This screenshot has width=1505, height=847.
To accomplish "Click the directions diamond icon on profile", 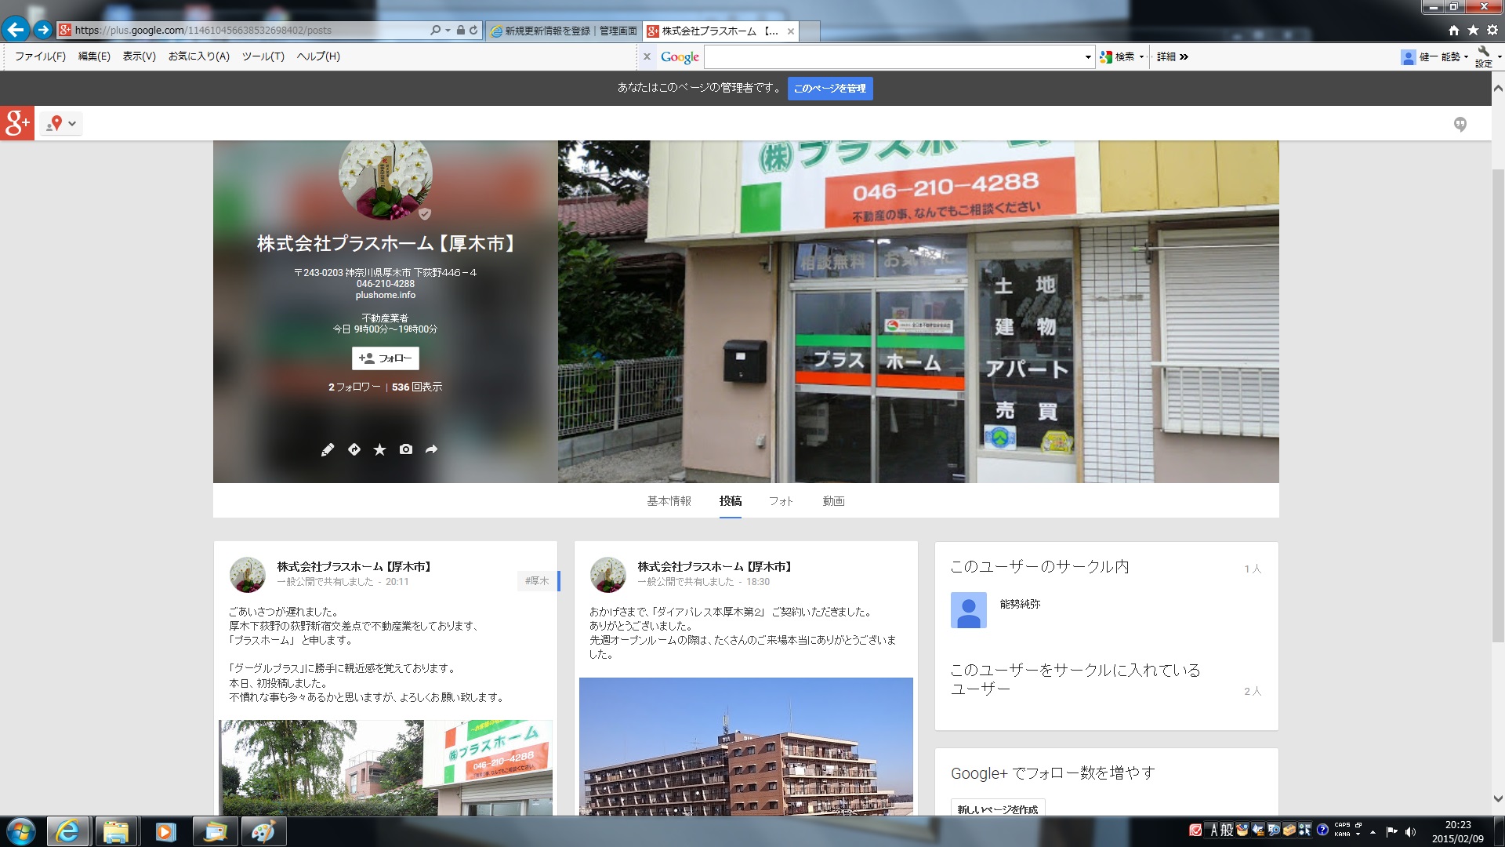I will point(354,449).
